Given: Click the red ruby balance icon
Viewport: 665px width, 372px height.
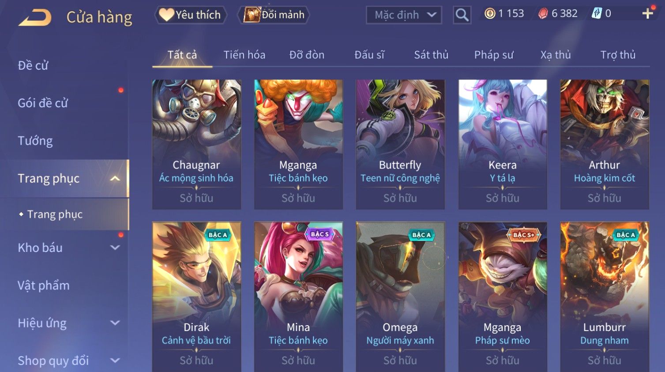Looking at the screenshot, I should (543, 14).
